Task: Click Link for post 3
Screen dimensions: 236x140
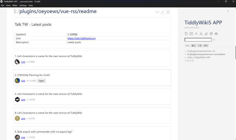Action: pos(23,100)
